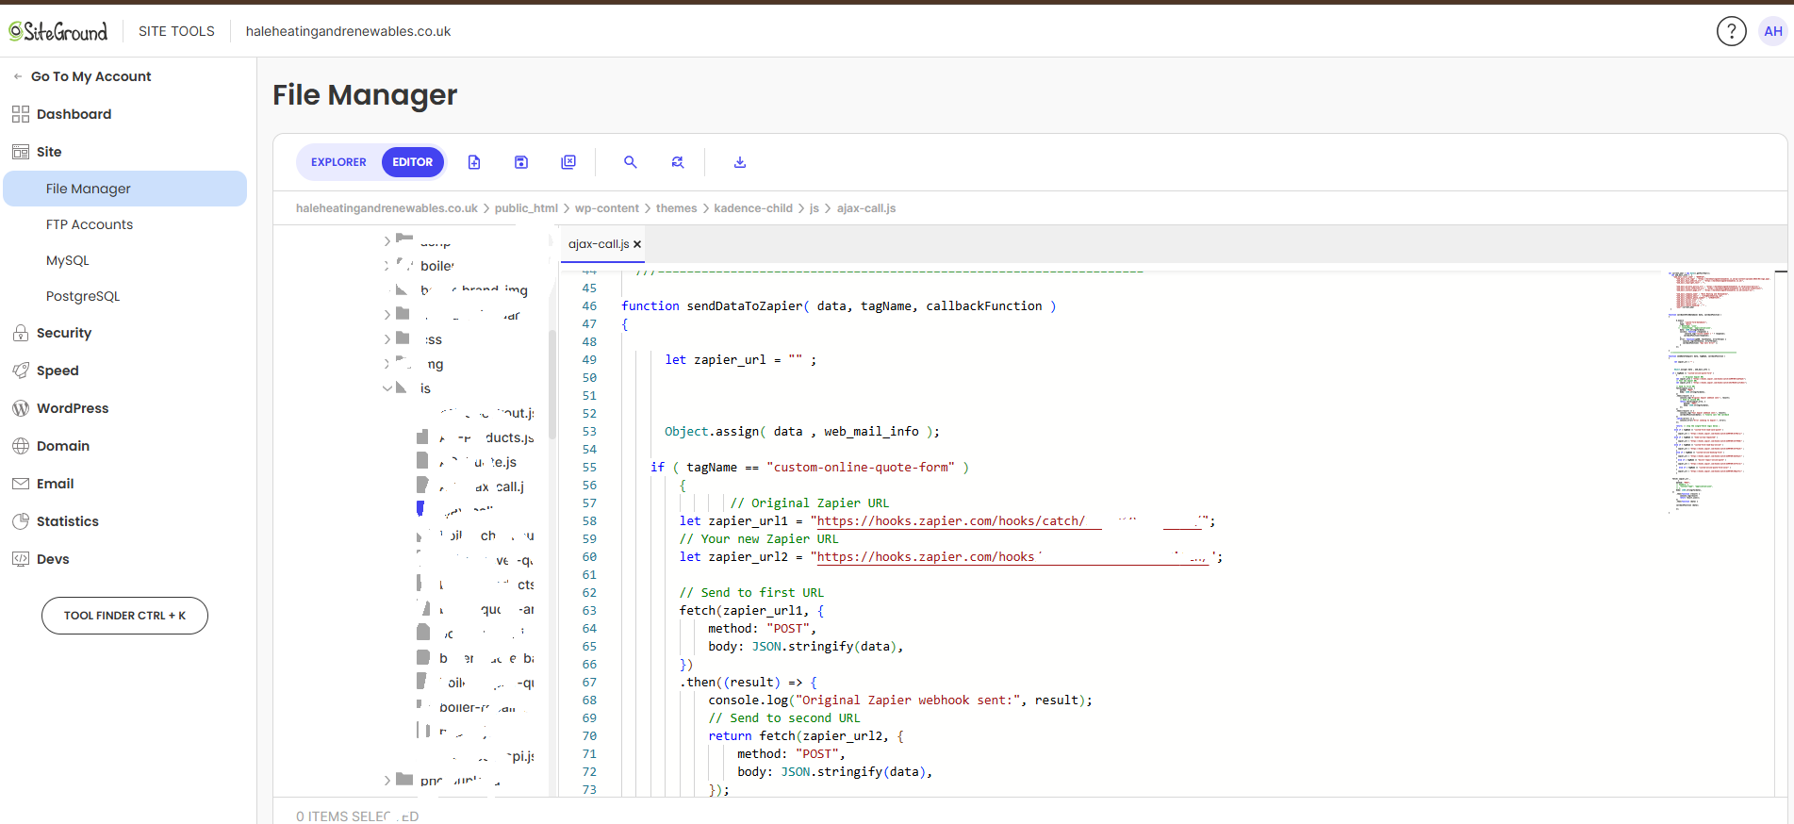The image size is (1794, 824).
Task: Click the Dashboard grid icon
Action: [21, 114]
